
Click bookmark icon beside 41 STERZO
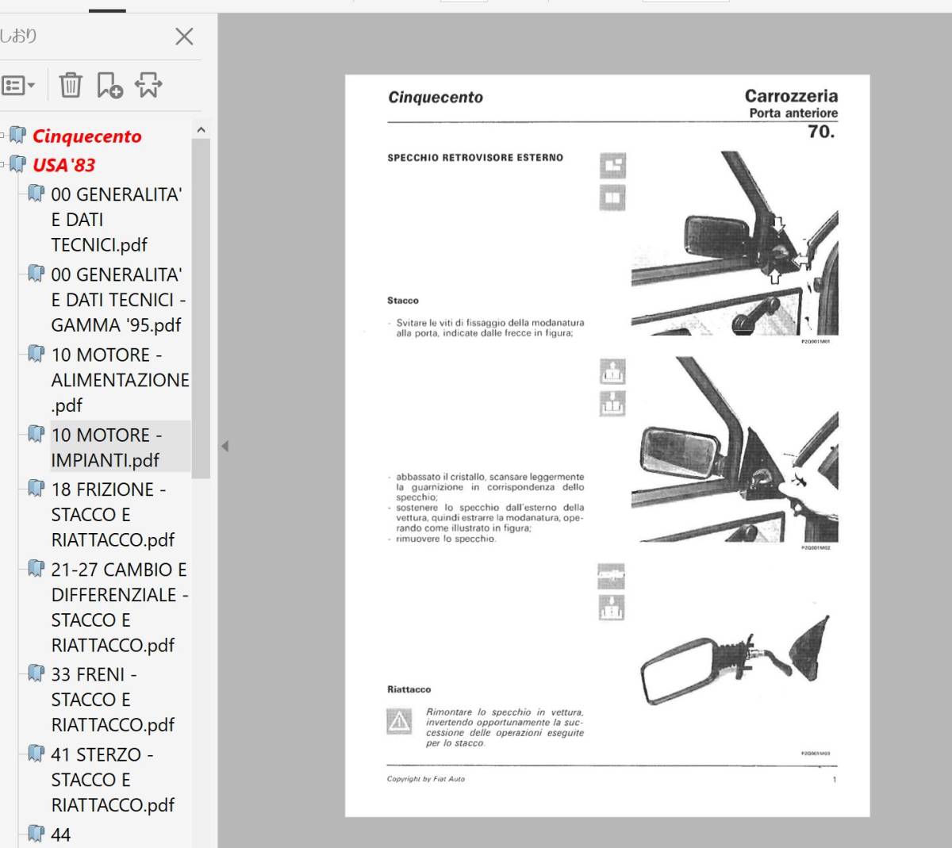(x=36, y=753)
